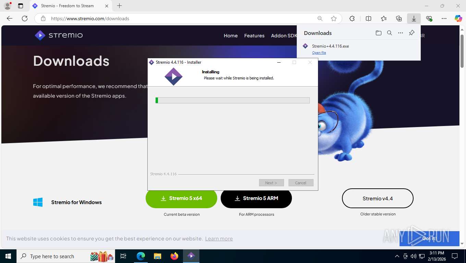
Task: Toggle split screen view icon
Action: [369, 18]
